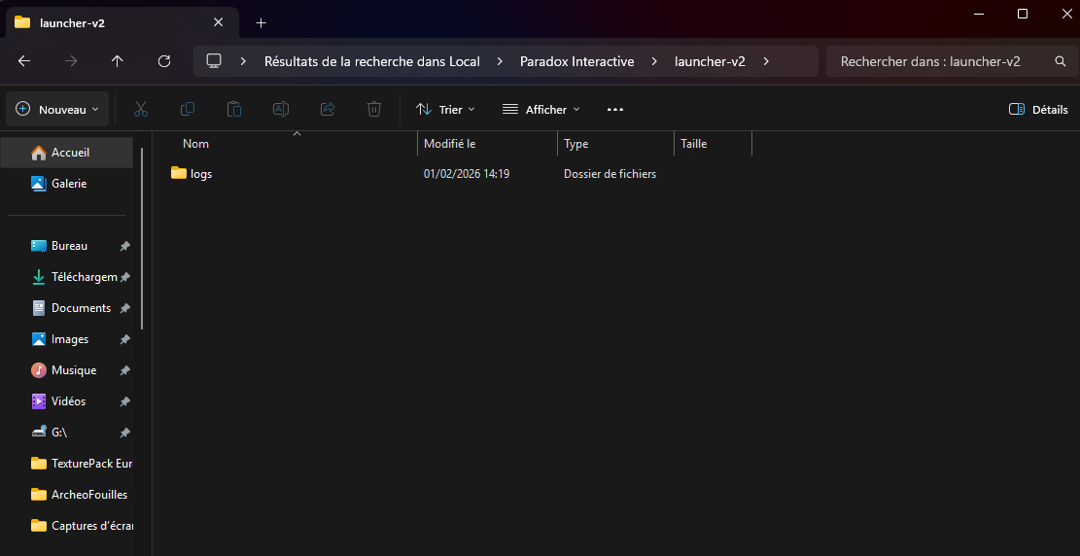1080x556 pixels.
Task: Click the Delete trash icon
Action: [374, 109]
